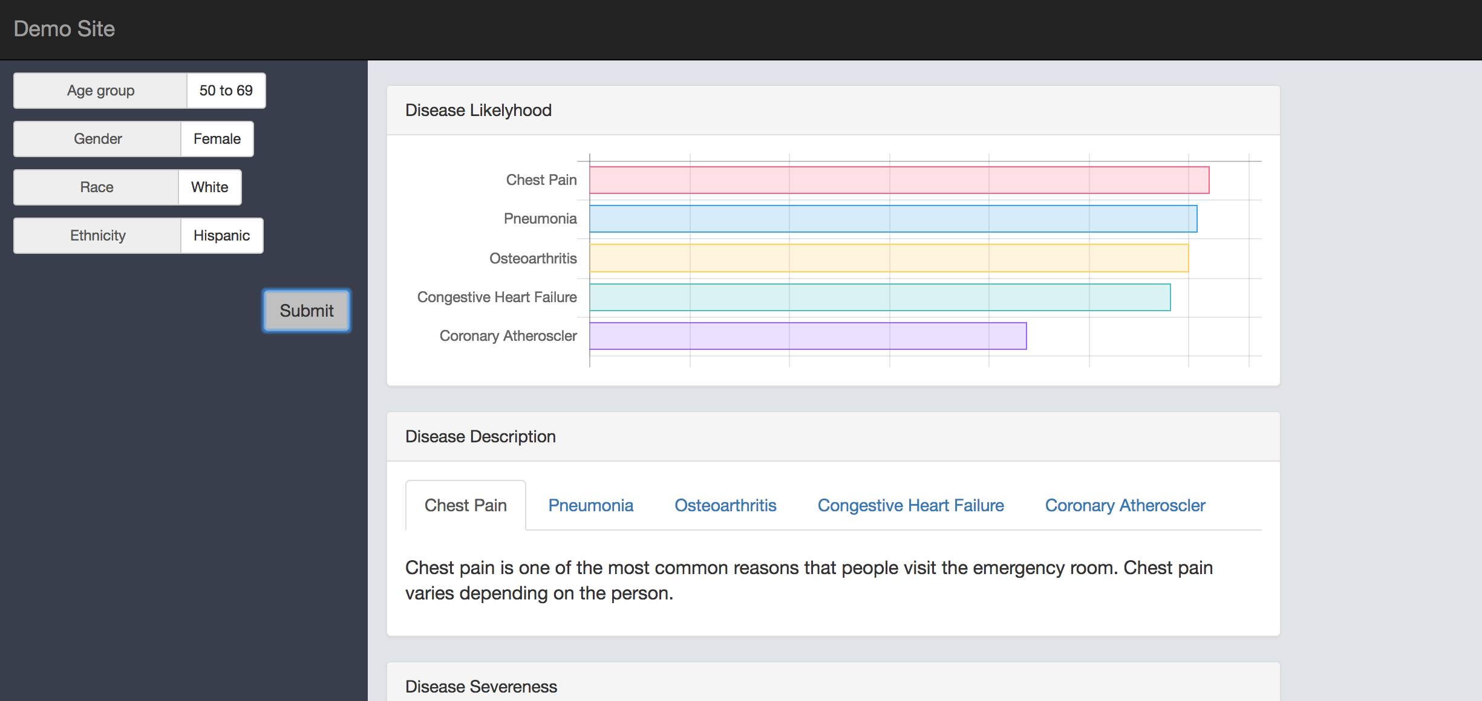Open the Age group dropdown showing 50 to 69
The width and height of the screenshot is (1482, 701).
point(226,91)
